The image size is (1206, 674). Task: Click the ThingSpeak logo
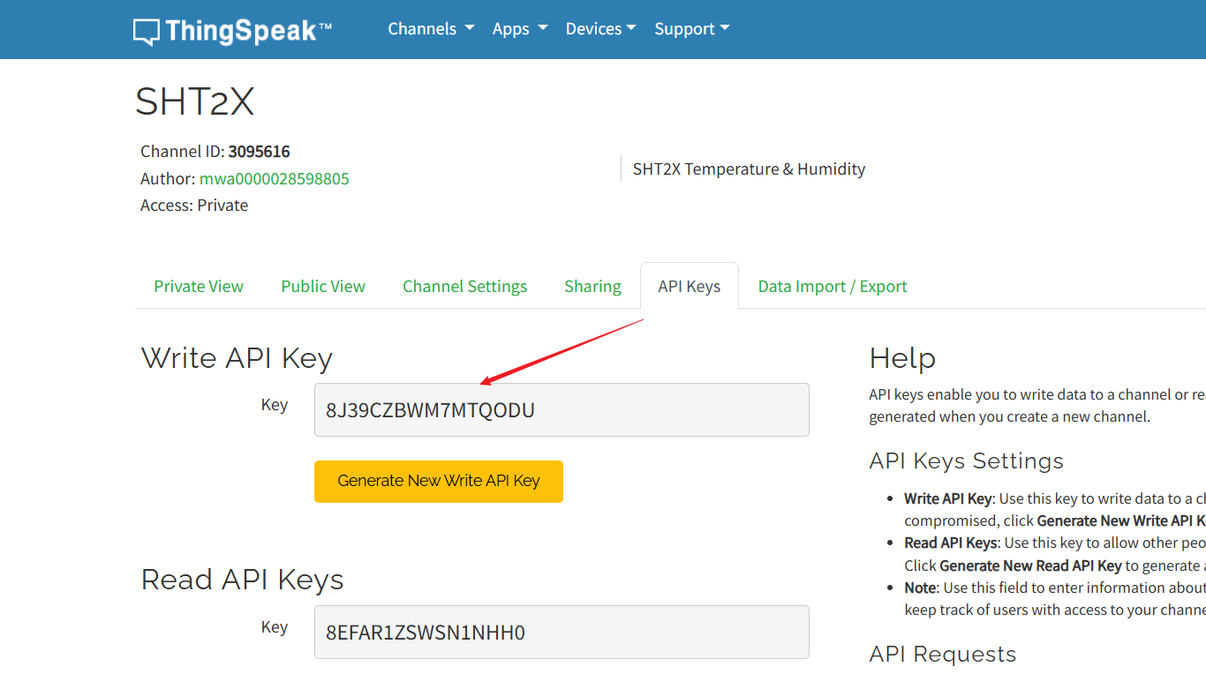(232, 31)
